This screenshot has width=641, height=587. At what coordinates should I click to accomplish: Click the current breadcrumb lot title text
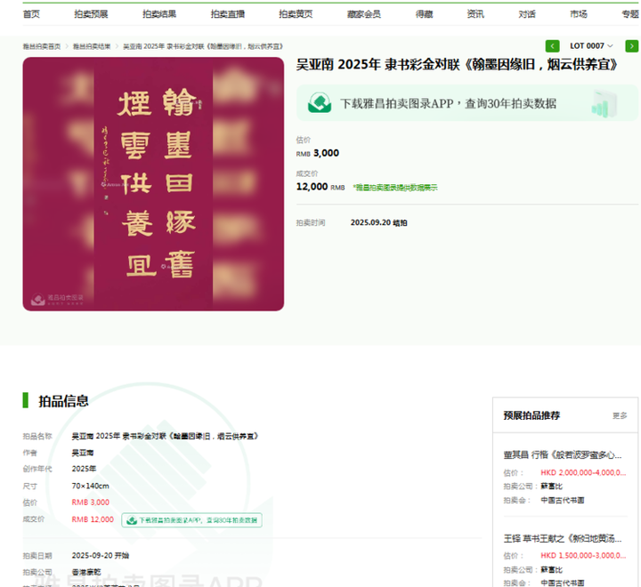click(203, 46)
